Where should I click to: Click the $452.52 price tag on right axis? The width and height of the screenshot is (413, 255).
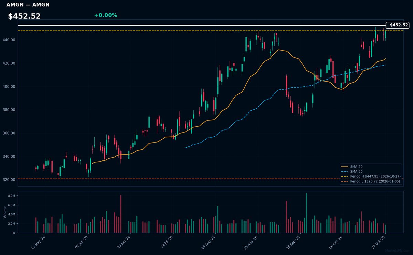398,25
